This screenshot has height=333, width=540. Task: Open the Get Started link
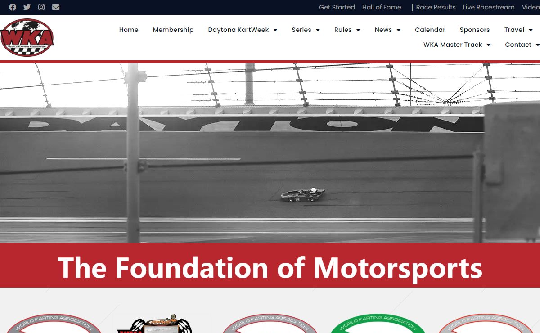pos(337,7)
